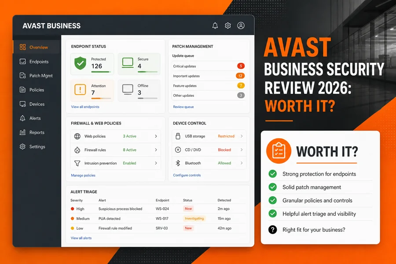Click the Policies document icon
Viewport: 396px width, 264px height.
[x=23, y=90]
